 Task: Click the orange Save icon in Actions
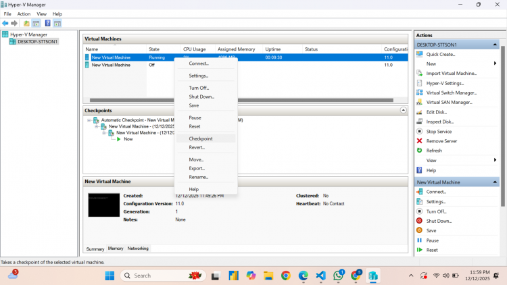(419, 230)
